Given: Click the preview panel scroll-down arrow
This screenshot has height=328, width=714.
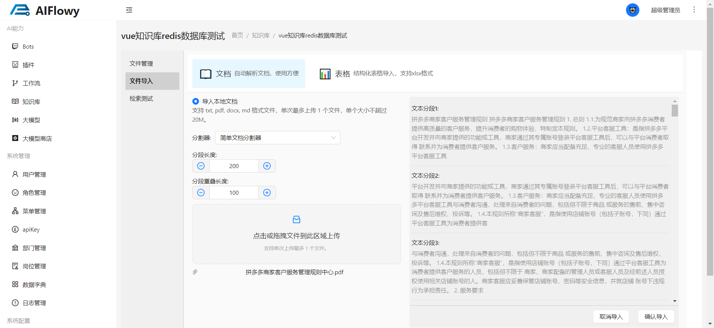Looking at the screenshot, I should (x=675, y=301).
